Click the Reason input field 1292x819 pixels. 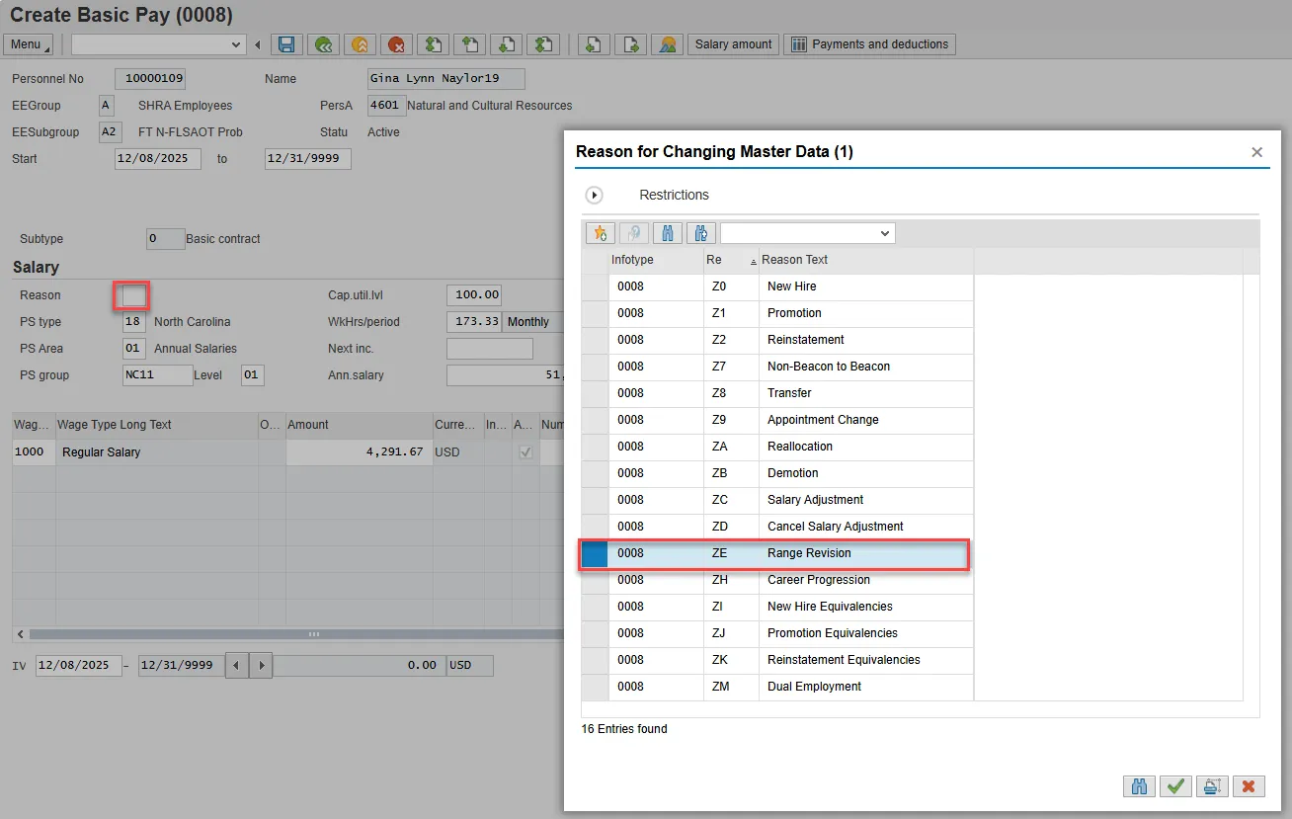pos(132,295)
